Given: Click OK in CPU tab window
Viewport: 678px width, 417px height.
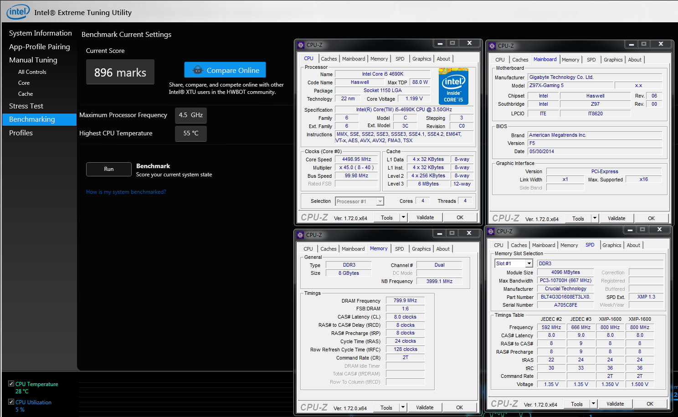Looking at the screenshot, I should [460, 217].
